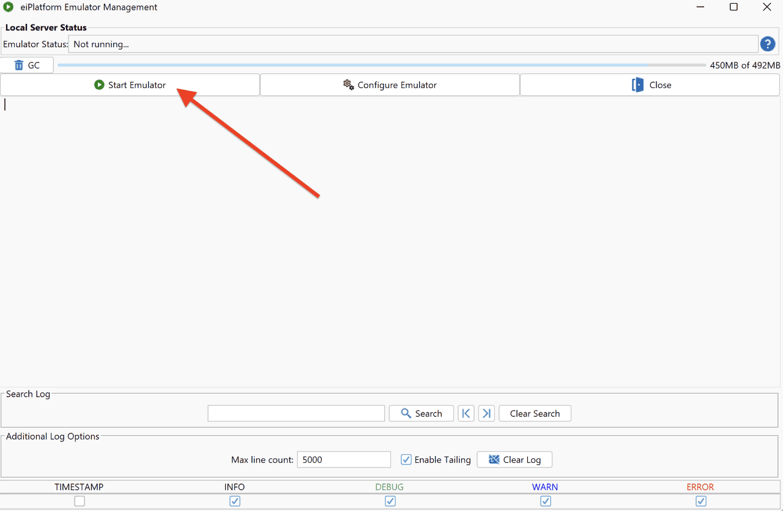Minimize the Emulator Management window
783x511 pixels.
coord(700,7)
